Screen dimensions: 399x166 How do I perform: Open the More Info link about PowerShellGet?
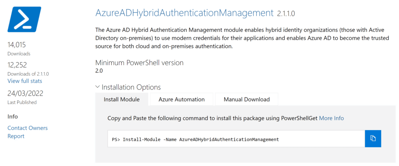tap(331, 118)
